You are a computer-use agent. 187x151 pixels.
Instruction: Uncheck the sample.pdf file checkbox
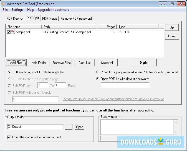(9, 32)
